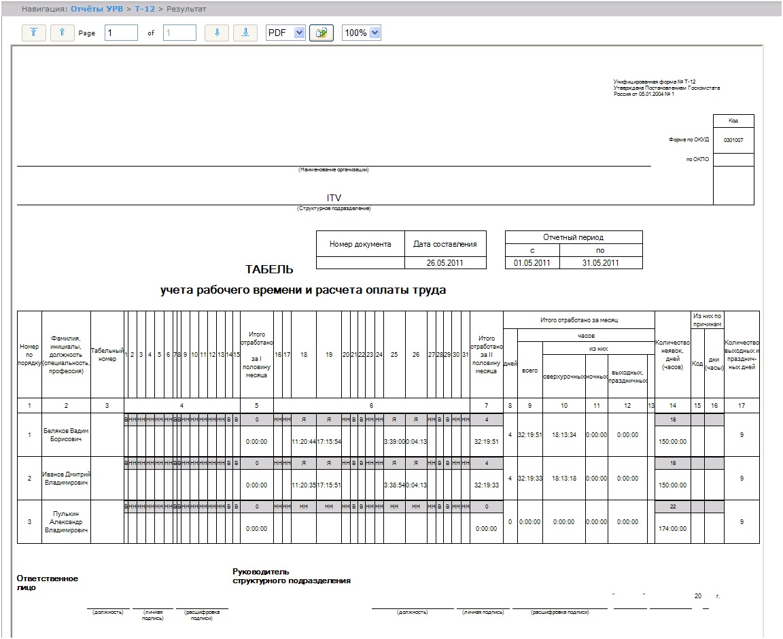Click the Итого отработано за месяц header
Viewport: 783px width, 639px height.
click(579, 319)
